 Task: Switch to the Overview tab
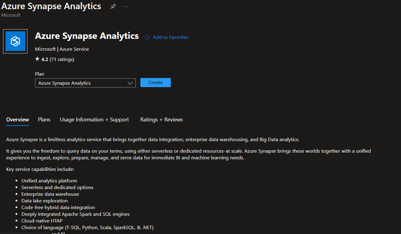[x=17, y=120]
